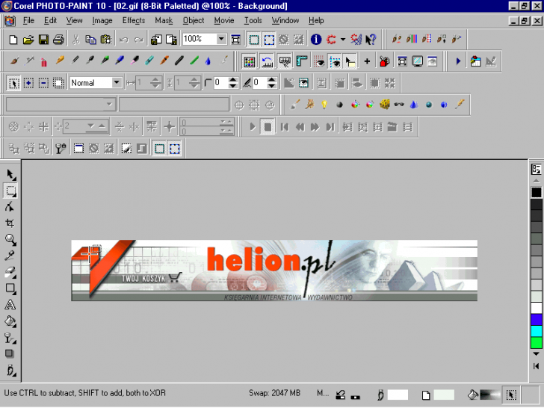Viewport: 544px width, 408px height.
Task: Click the corner roundness value field
Action: click(x=221, y=82)
